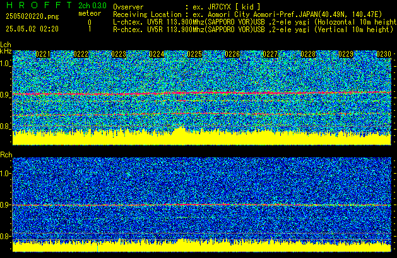The width and height of the screenshot is (397, 258).
Task: Click the 0229 time marker
Action: tap(346, 54)
